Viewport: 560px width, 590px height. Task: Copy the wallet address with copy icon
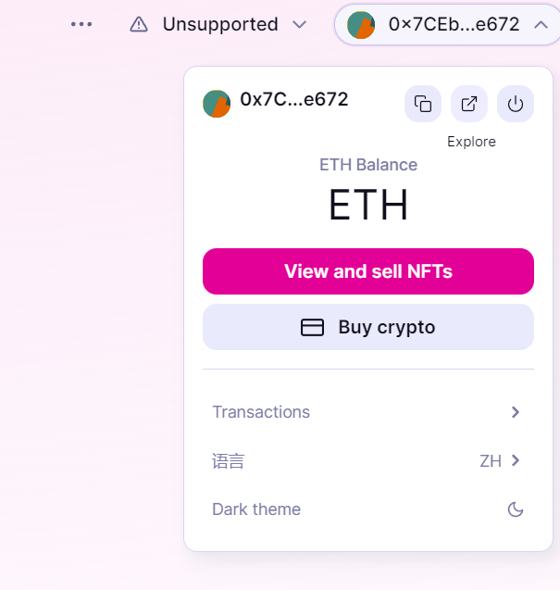pos(423,104)
